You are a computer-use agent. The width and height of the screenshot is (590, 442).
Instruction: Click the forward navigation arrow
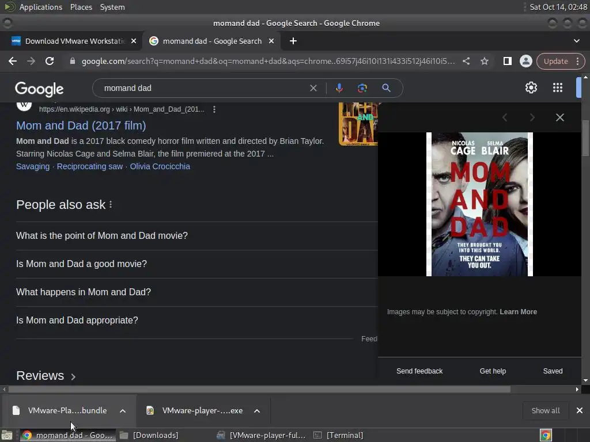(31, 61)
